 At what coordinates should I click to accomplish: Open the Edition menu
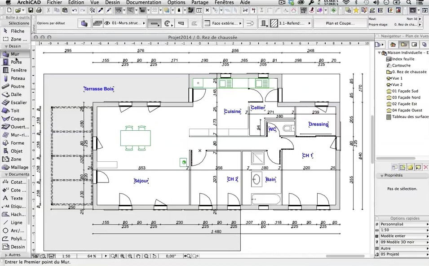tap(76, 2)
